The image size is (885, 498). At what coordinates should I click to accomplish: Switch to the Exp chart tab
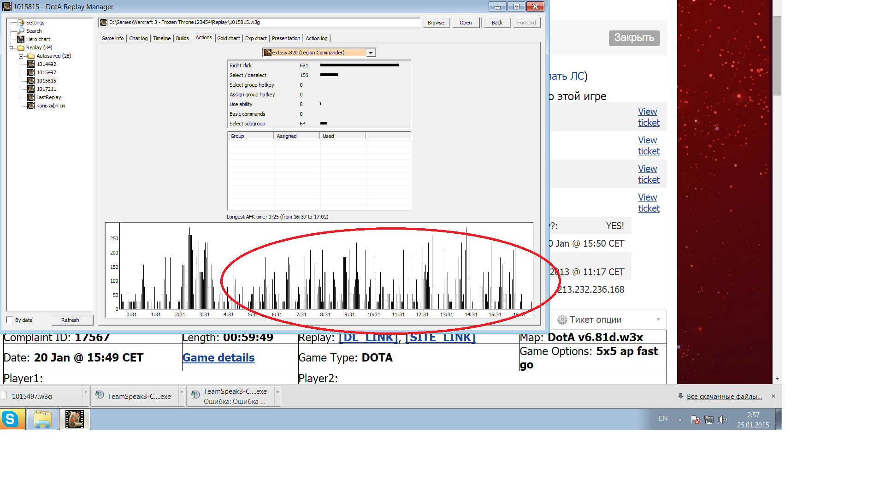pyautogui.click(x=256, y=38)
